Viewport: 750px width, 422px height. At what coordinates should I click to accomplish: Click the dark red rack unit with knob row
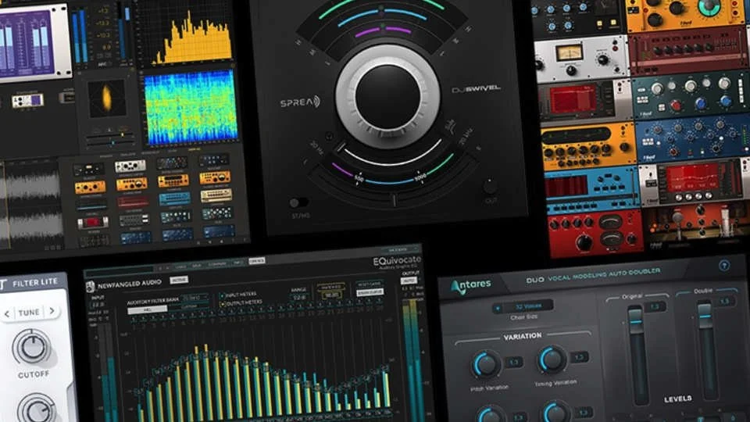[x=687, y=50]
